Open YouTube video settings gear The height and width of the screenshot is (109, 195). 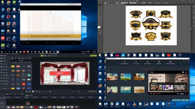pos(178,94)
